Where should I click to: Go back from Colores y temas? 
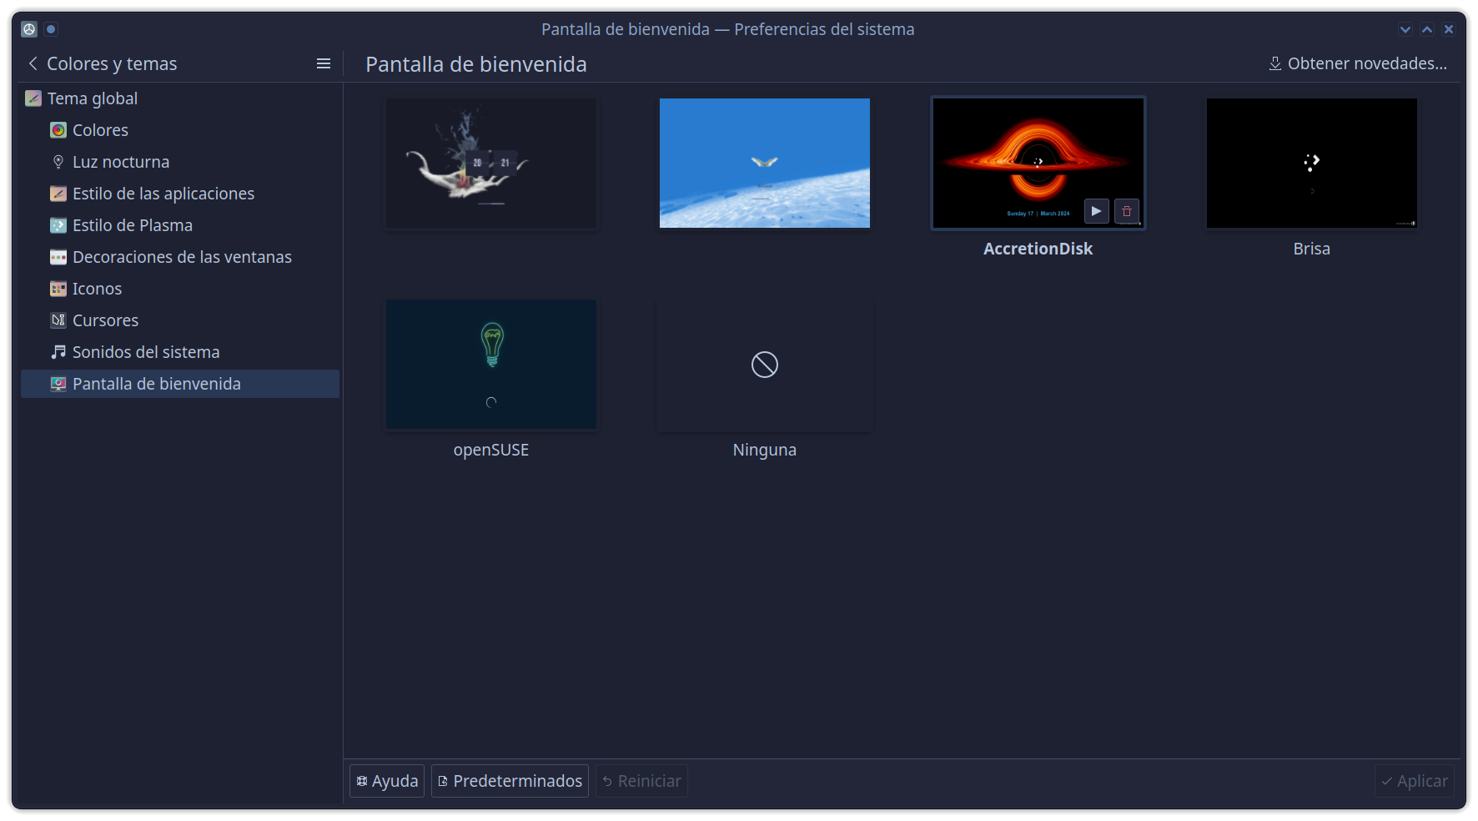coord(33,63)
